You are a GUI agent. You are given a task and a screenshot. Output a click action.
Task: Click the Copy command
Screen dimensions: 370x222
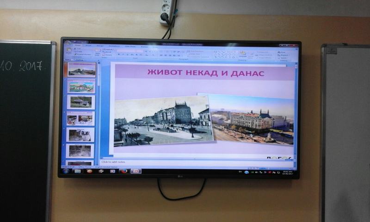tap(78, 51)
